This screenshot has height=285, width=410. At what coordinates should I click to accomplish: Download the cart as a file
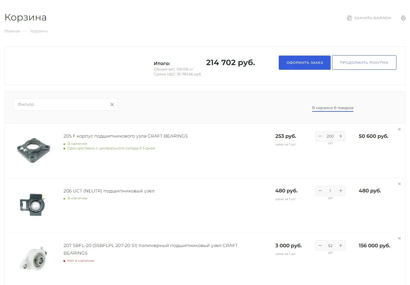(x=369, y=18)
